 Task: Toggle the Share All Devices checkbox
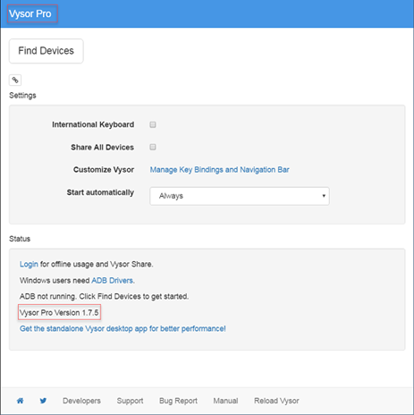tap(153, 147)
